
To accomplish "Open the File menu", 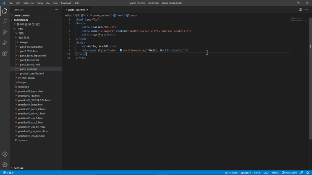I will (10, 3).
